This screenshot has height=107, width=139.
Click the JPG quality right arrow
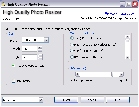coord(121,74)
